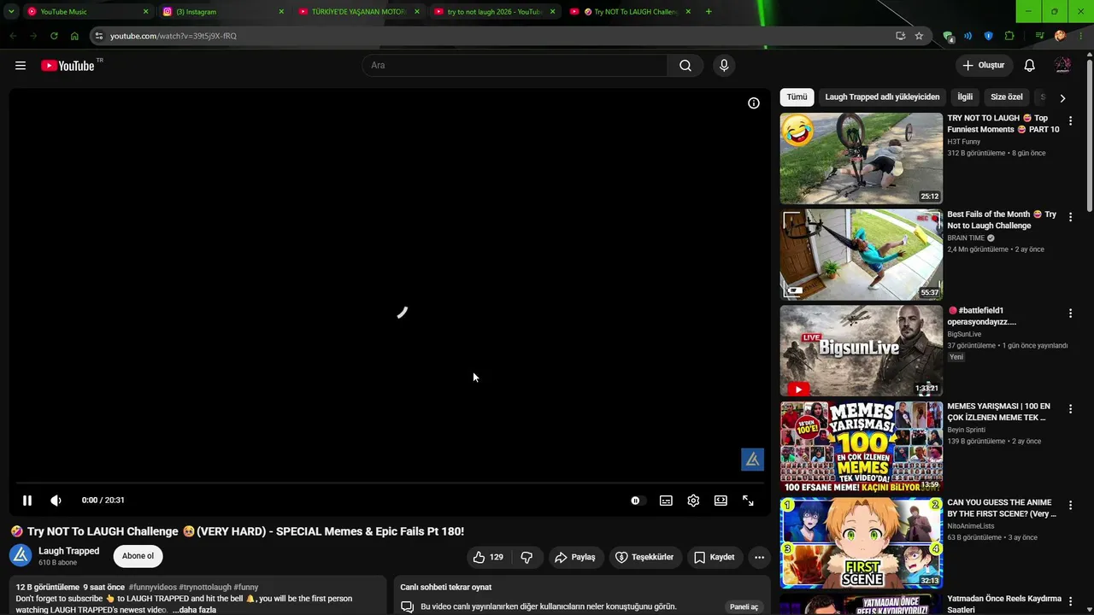Switch to theater mode
The image size is (1094, 615).
tap(721, 501)
